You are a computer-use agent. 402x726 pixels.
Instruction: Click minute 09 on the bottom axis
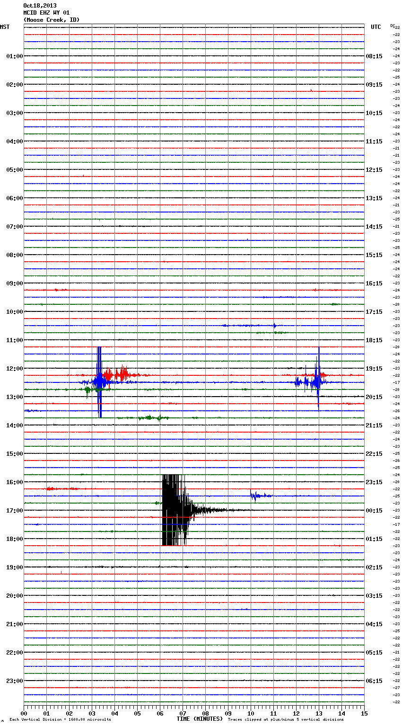228,713
